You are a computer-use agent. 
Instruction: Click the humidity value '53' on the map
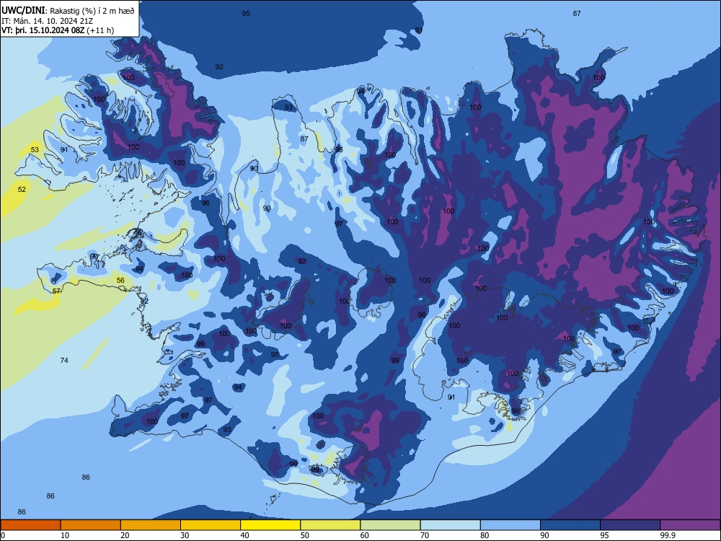click(x=35, y=149)
